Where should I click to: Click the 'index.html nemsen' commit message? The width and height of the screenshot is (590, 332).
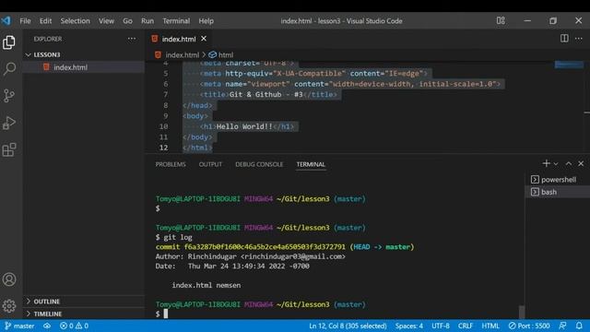pyautogui.click(x=206, y=285)
